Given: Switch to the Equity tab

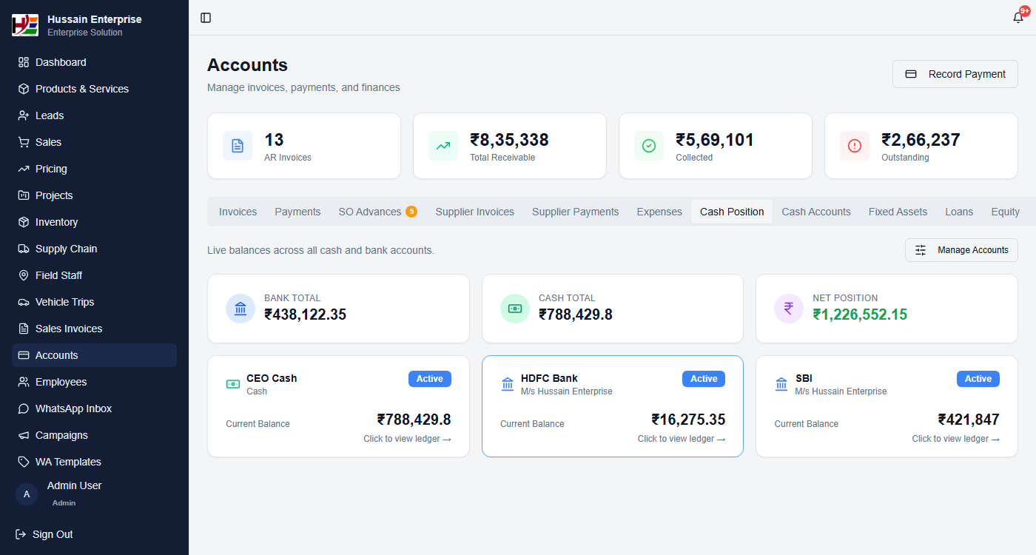Looking at the screenshot, I should tap(1005, 212).
